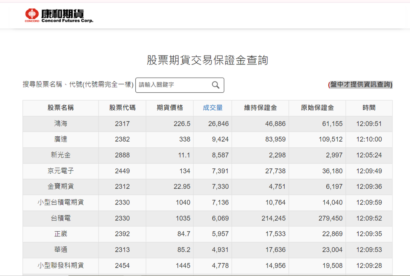Click volume value 8,587

coord(221,155)
